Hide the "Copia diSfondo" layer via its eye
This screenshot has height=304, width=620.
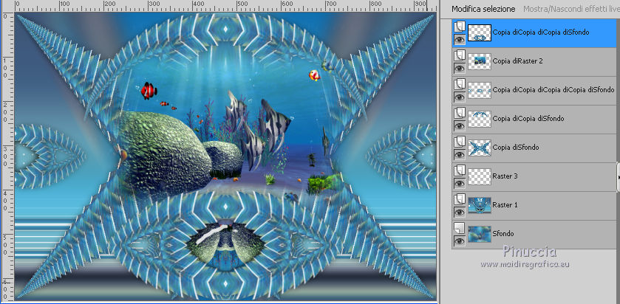click(460, 155)
